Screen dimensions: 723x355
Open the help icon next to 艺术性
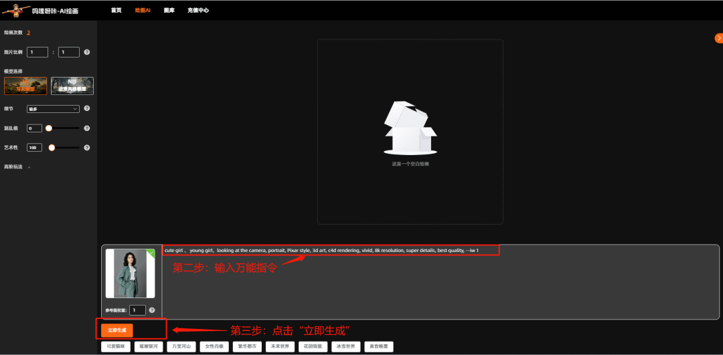pos(86,148)
